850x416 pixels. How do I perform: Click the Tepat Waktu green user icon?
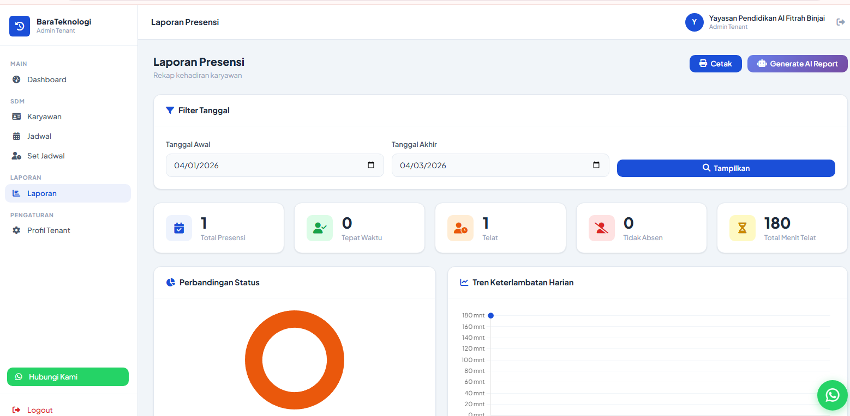click(x=320, y=228)
